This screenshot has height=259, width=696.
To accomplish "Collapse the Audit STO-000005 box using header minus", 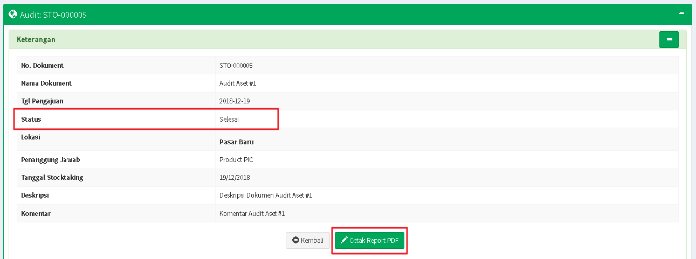I will tap(682, 13).
